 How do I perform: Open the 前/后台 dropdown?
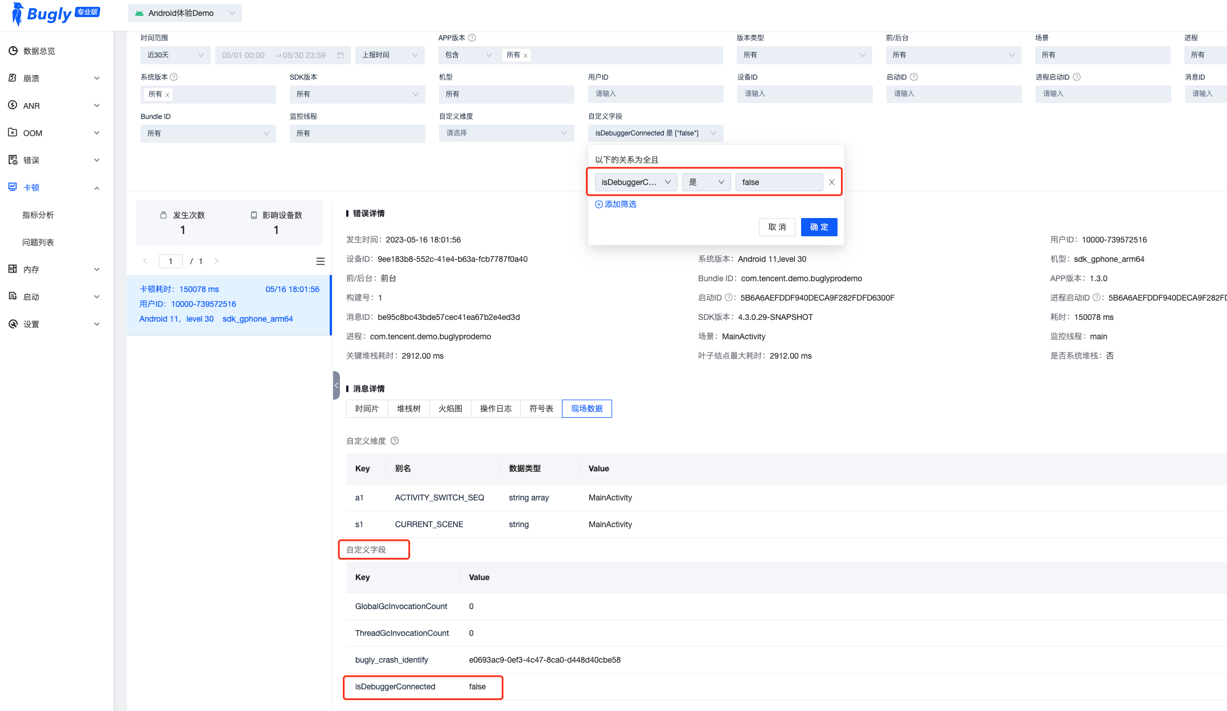pos(953,55)
